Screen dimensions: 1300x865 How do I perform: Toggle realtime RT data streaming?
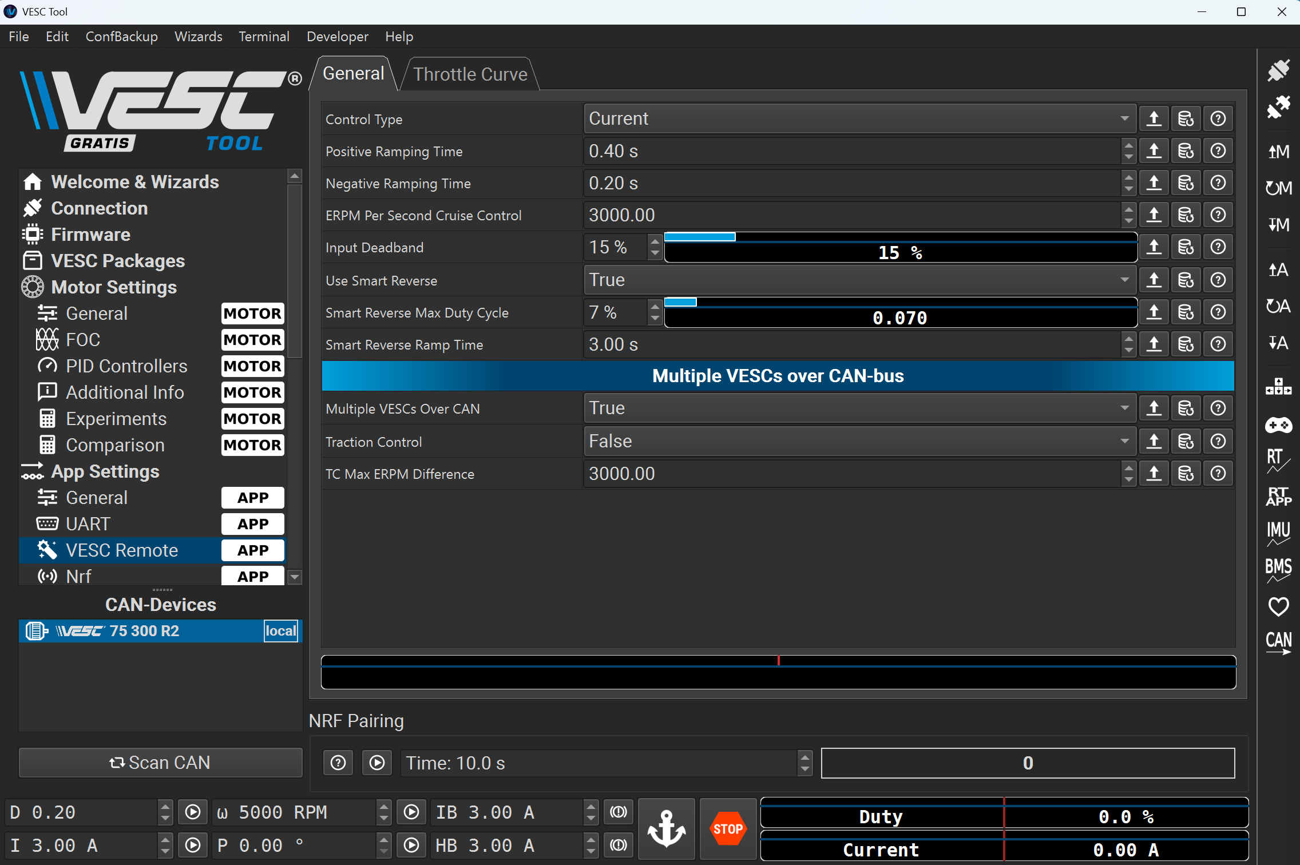(x=1278, y=461)
